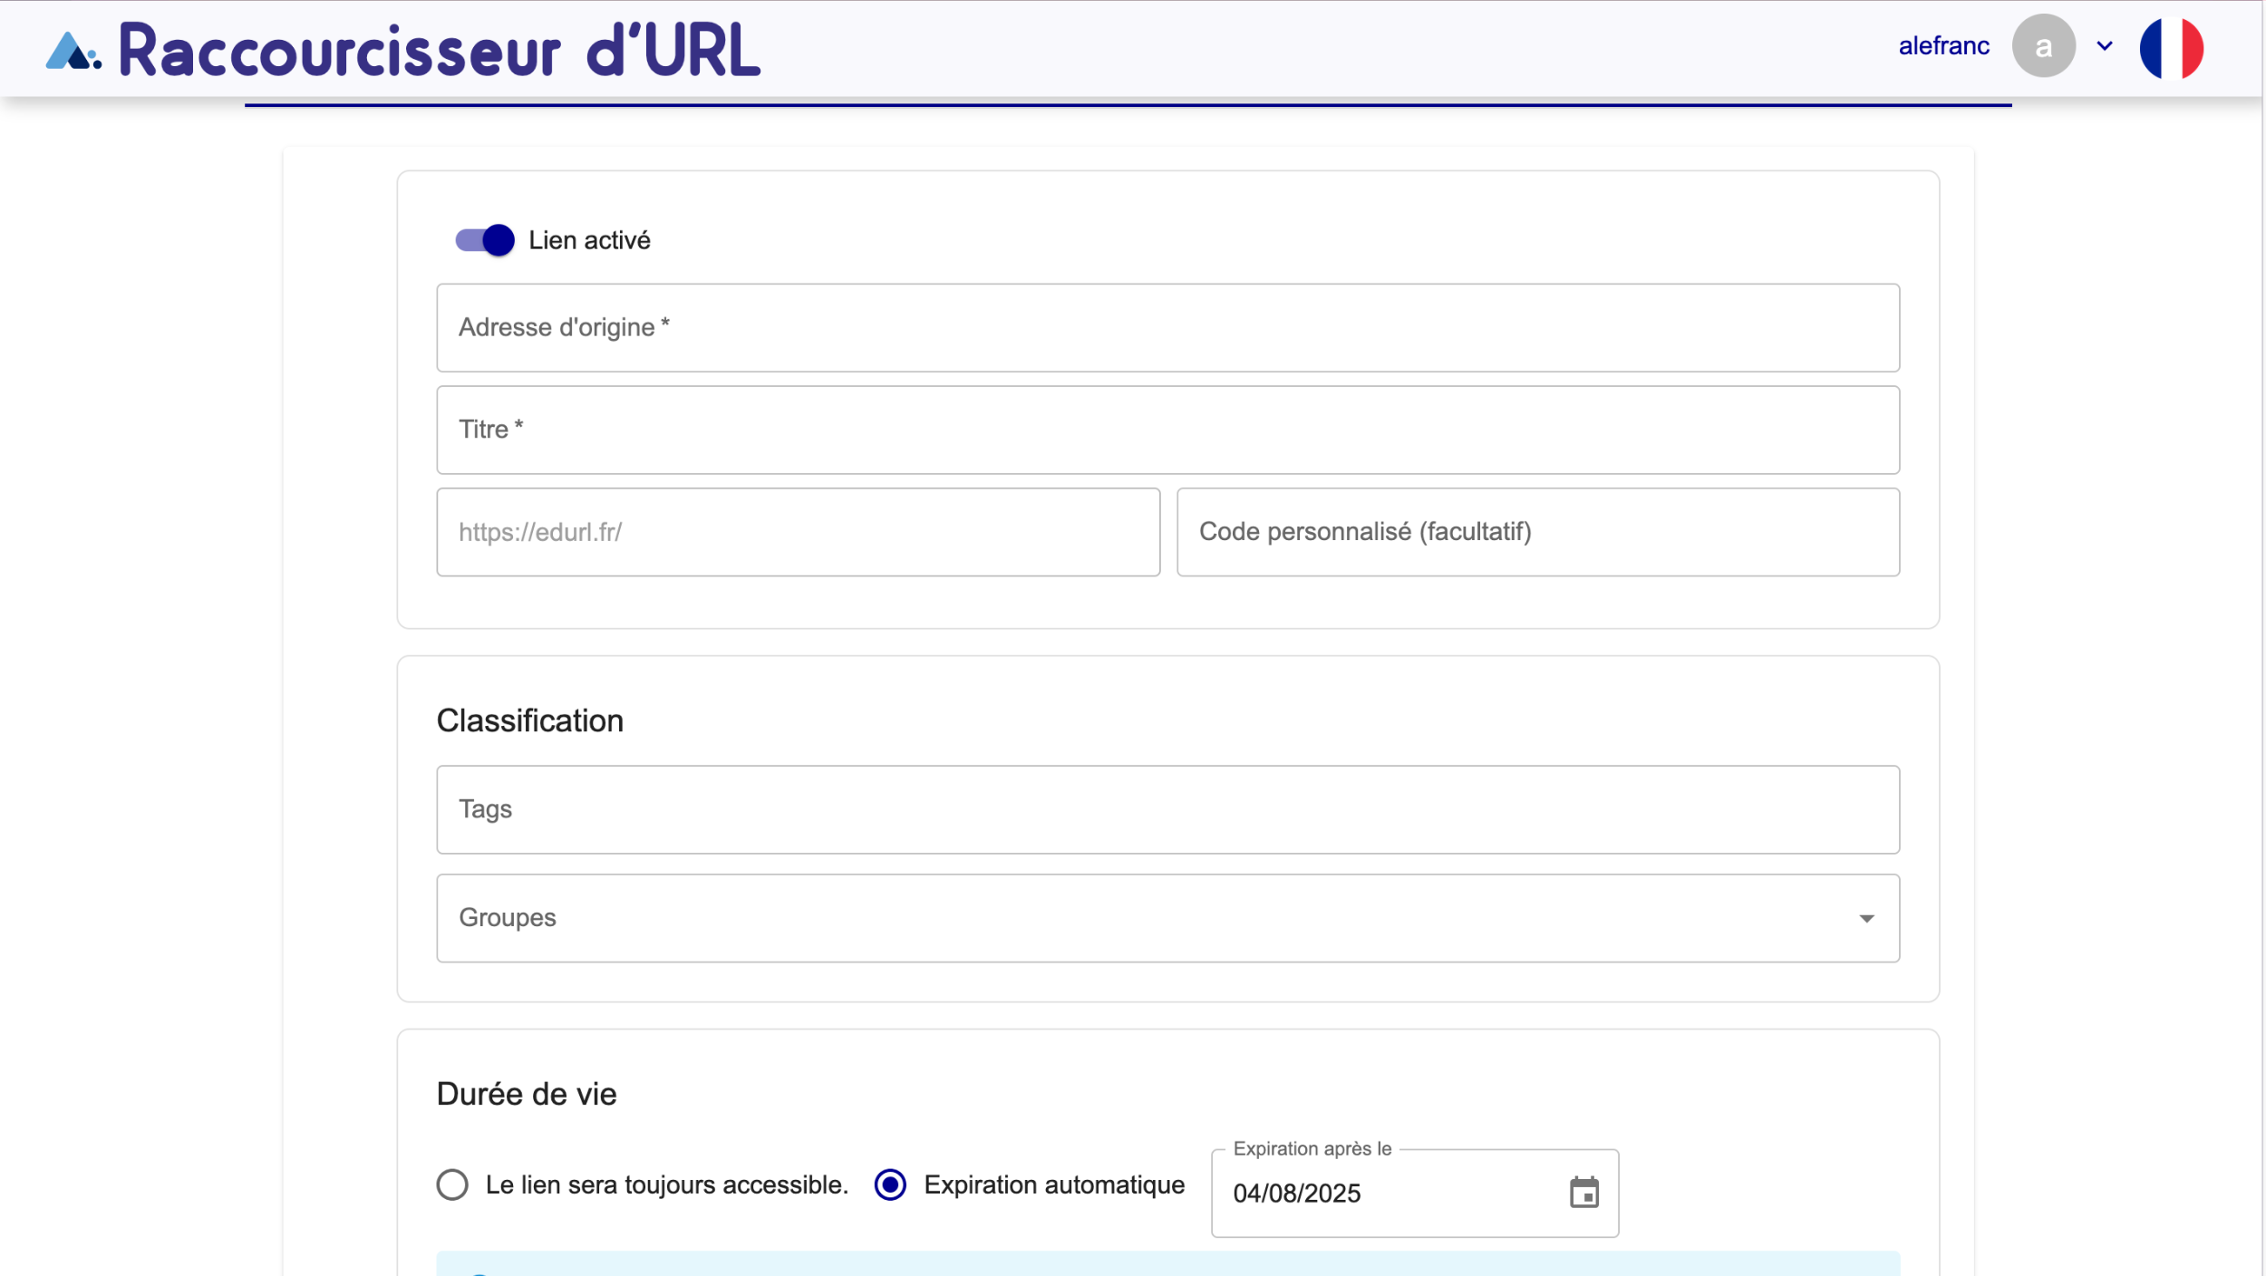
Task: Click the Tags input field
Action: coord(1167,809)
